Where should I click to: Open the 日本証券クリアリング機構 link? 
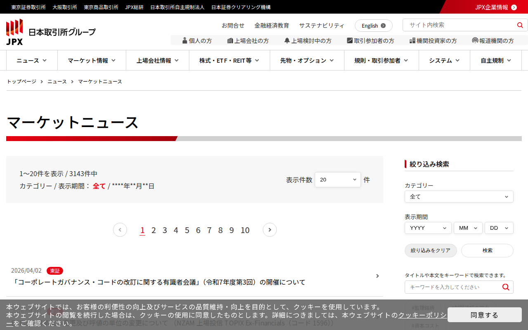[x=241, y=7]
